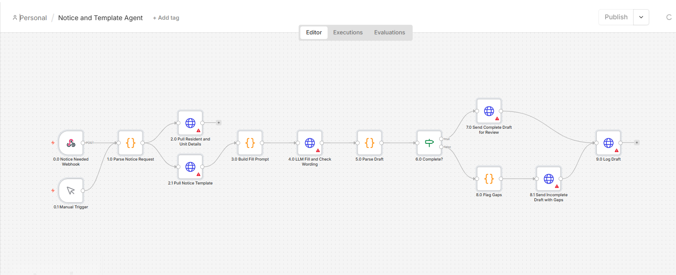The image size is (676, 275).
Task: Click the label "8.0 Flag Gaps"
Action: click(x=489, y=195)
